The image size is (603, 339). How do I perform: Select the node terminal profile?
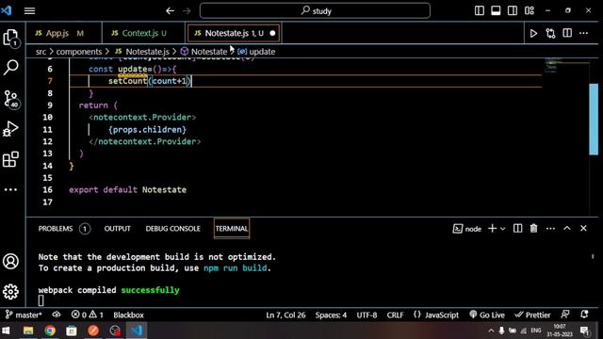[467, 229]
